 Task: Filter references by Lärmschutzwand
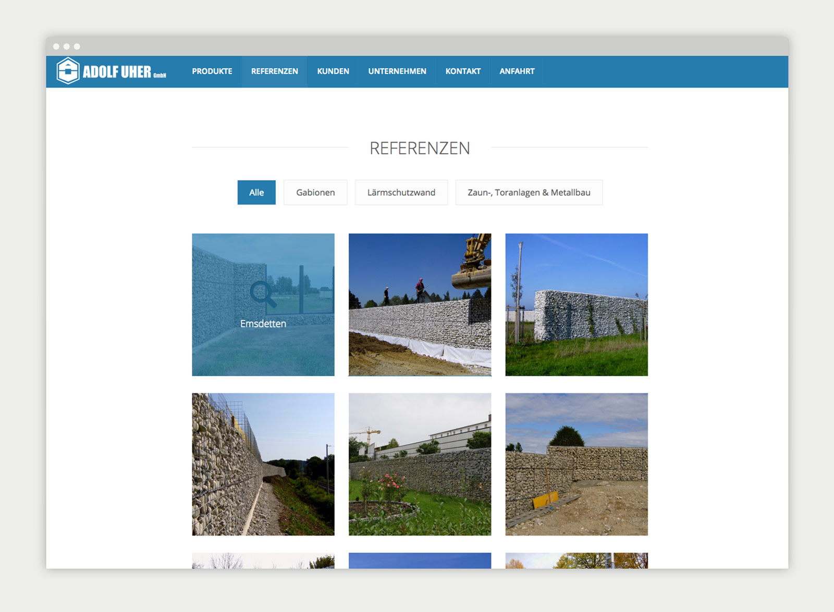401,192
